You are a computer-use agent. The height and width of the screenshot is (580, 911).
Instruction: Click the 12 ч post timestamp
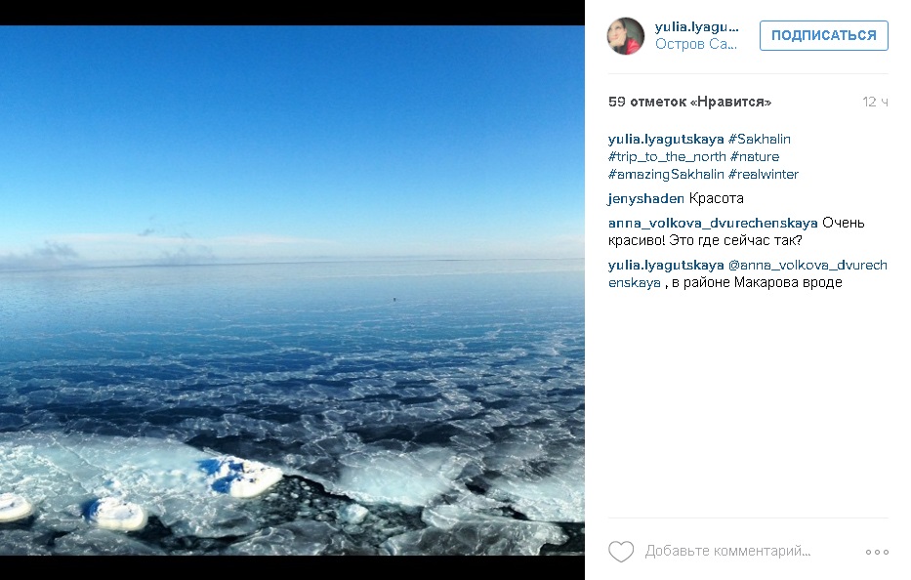point(875,102)
